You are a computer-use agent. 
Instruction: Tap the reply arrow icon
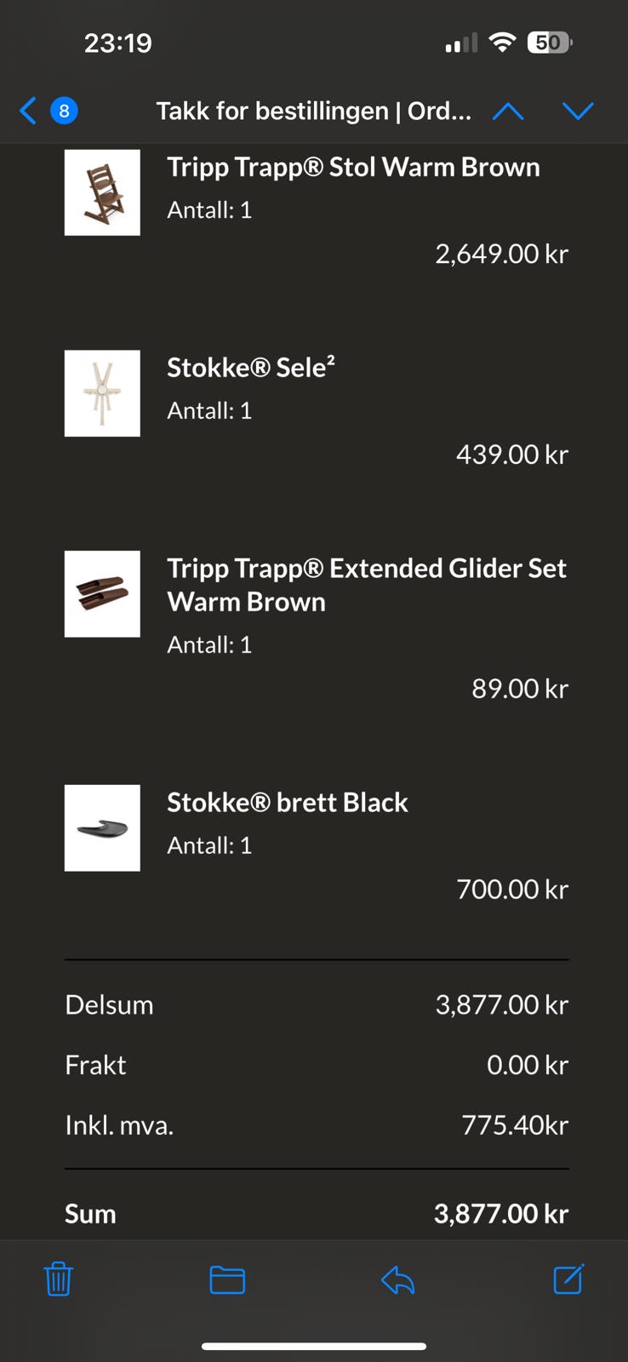tap(397, 1279)
